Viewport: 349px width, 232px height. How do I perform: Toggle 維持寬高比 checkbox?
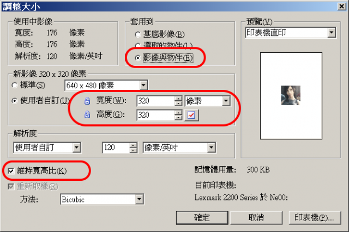coord(11,171)
